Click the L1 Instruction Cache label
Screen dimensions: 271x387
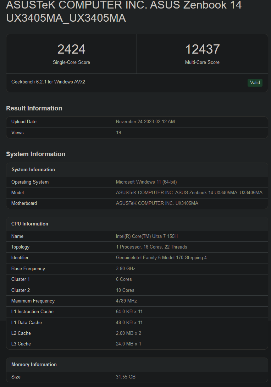click(x=32, y=311)
